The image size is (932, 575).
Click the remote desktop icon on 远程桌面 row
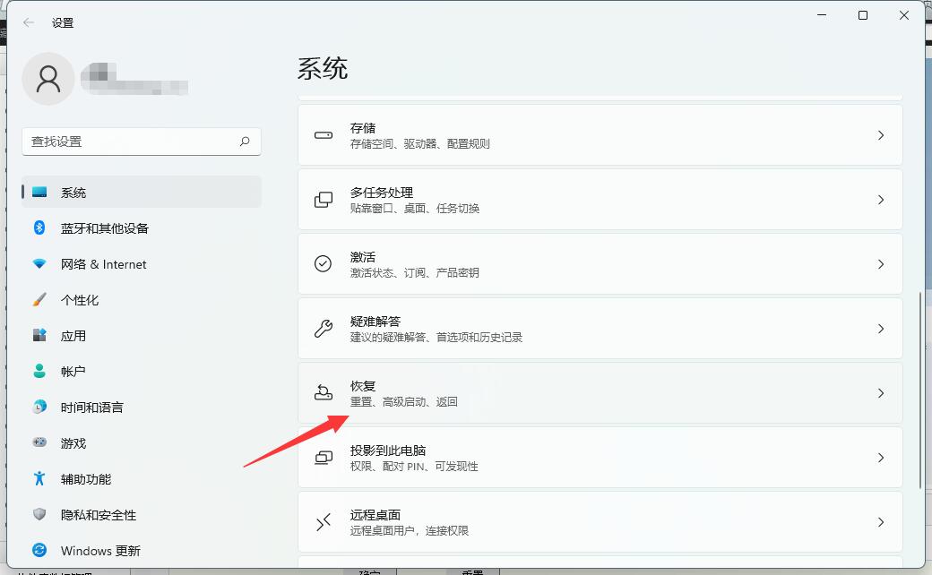tap(324, 521)
